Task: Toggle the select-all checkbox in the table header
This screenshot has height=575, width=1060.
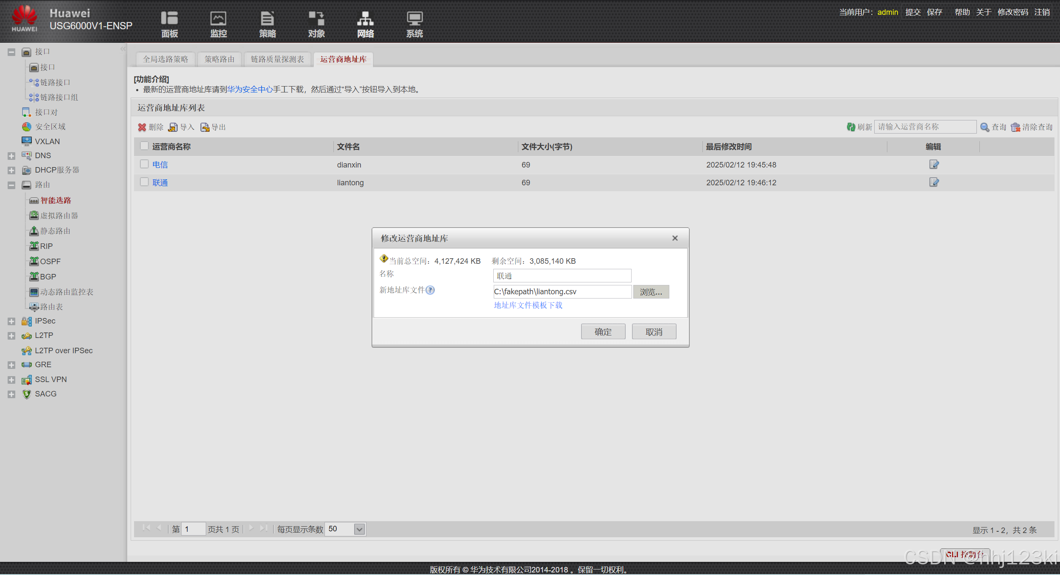Action: (x=144, y=146)
